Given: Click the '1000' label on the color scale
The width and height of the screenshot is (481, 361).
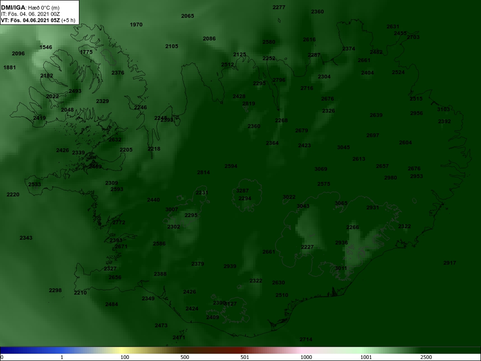Looking at the screenshot, I should pyautogui.click(x=306, y=357).
